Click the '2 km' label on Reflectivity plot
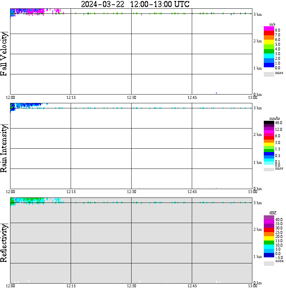This screenshot has height=292, width=286. [x=257, y=229]
